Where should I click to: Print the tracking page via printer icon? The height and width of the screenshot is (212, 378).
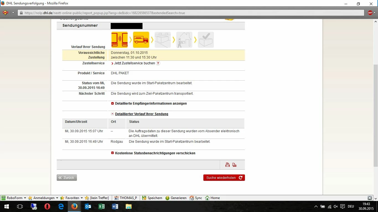pos(227,165)
